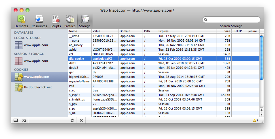Viewport: 275px width, 139px height.
Task: Click the yellow minimize window button
Action: (x=22, y=10)
